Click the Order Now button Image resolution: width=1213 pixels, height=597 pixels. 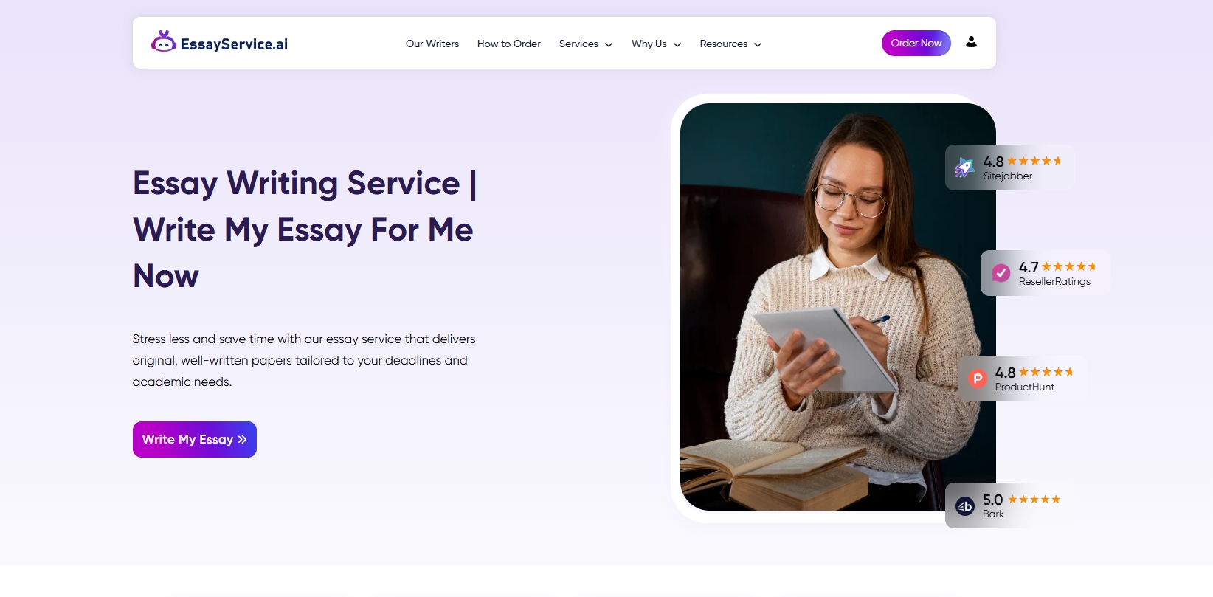916,43
